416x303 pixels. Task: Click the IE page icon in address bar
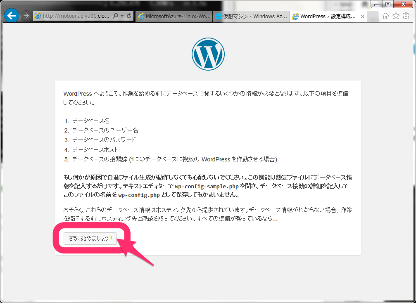pyautogui.click(x=38, y=16)
